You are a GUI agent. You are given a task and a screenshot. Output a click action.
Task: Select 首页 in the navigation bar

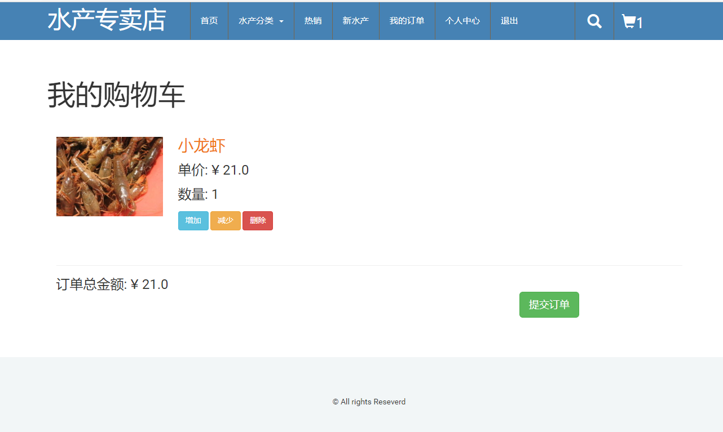[x=209, y=20]
